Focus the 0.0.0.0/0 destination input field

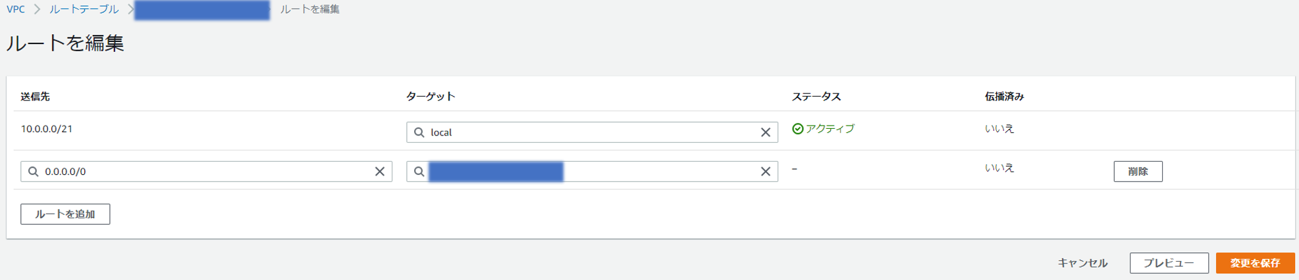[x=206, y=172]
